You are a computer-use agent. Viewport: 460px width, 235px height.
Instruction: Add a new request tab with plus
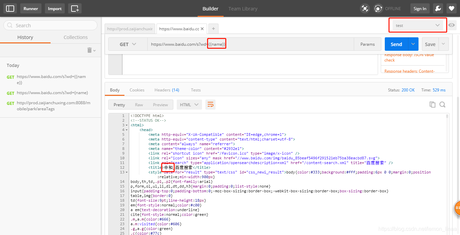pos(213,29)
